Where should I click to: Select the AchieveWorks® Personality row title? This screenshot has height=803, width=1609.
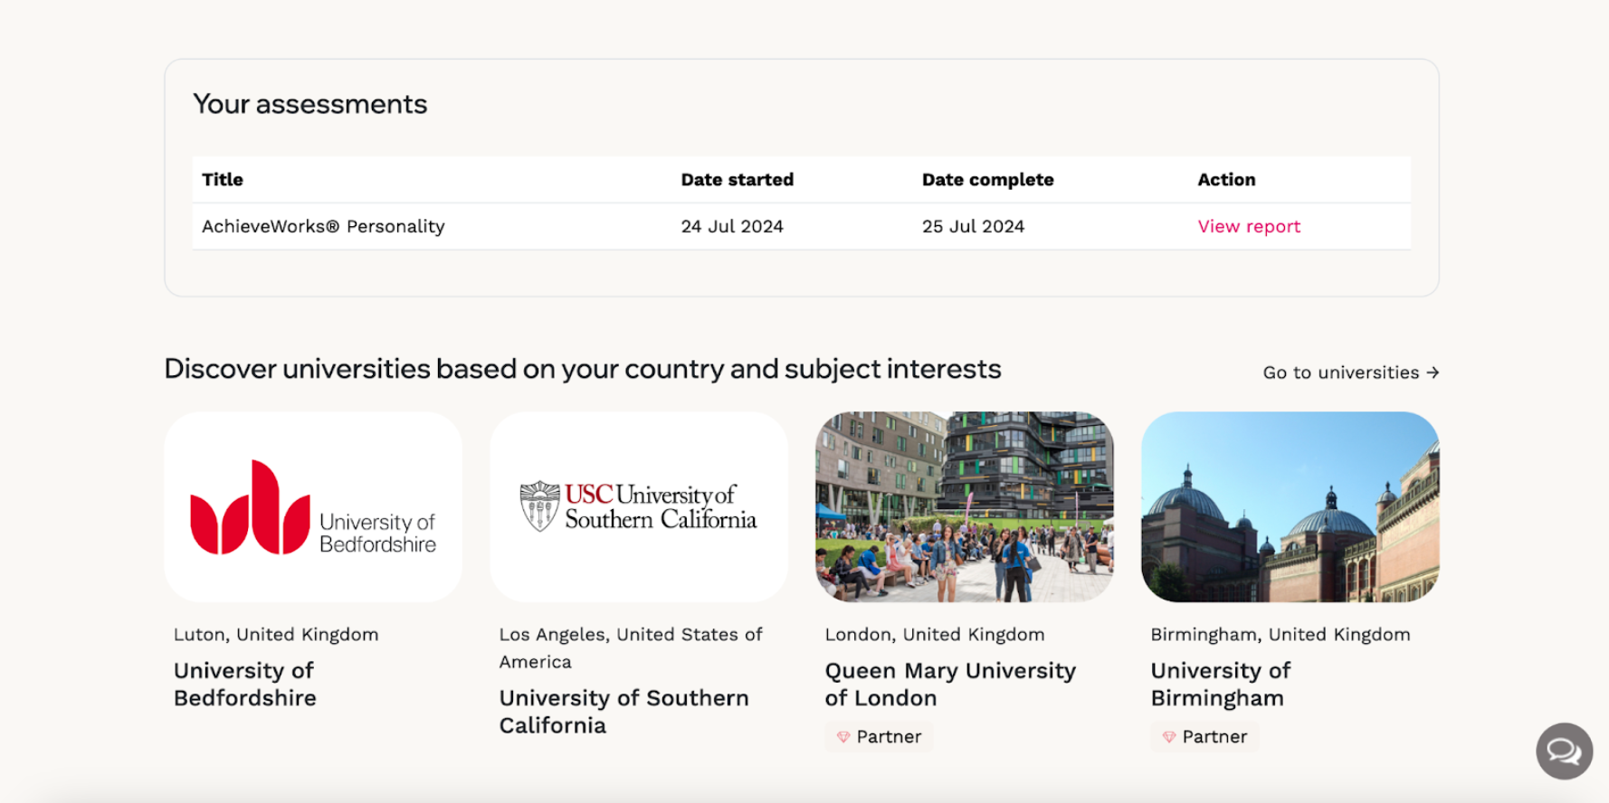[x=323, y=226]
